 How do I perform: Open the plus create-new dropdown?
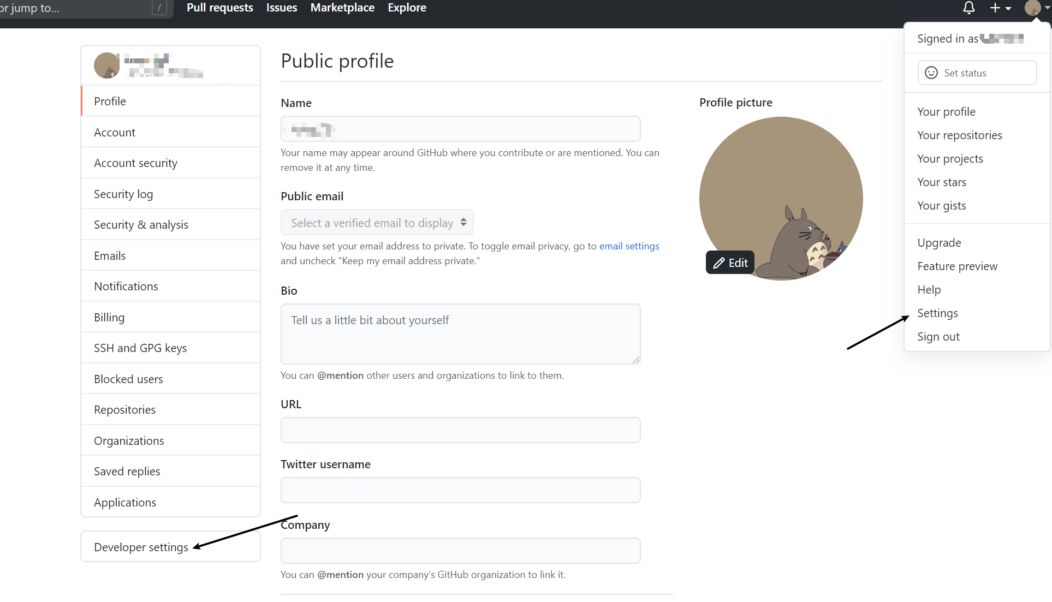tap(1000, 8)
